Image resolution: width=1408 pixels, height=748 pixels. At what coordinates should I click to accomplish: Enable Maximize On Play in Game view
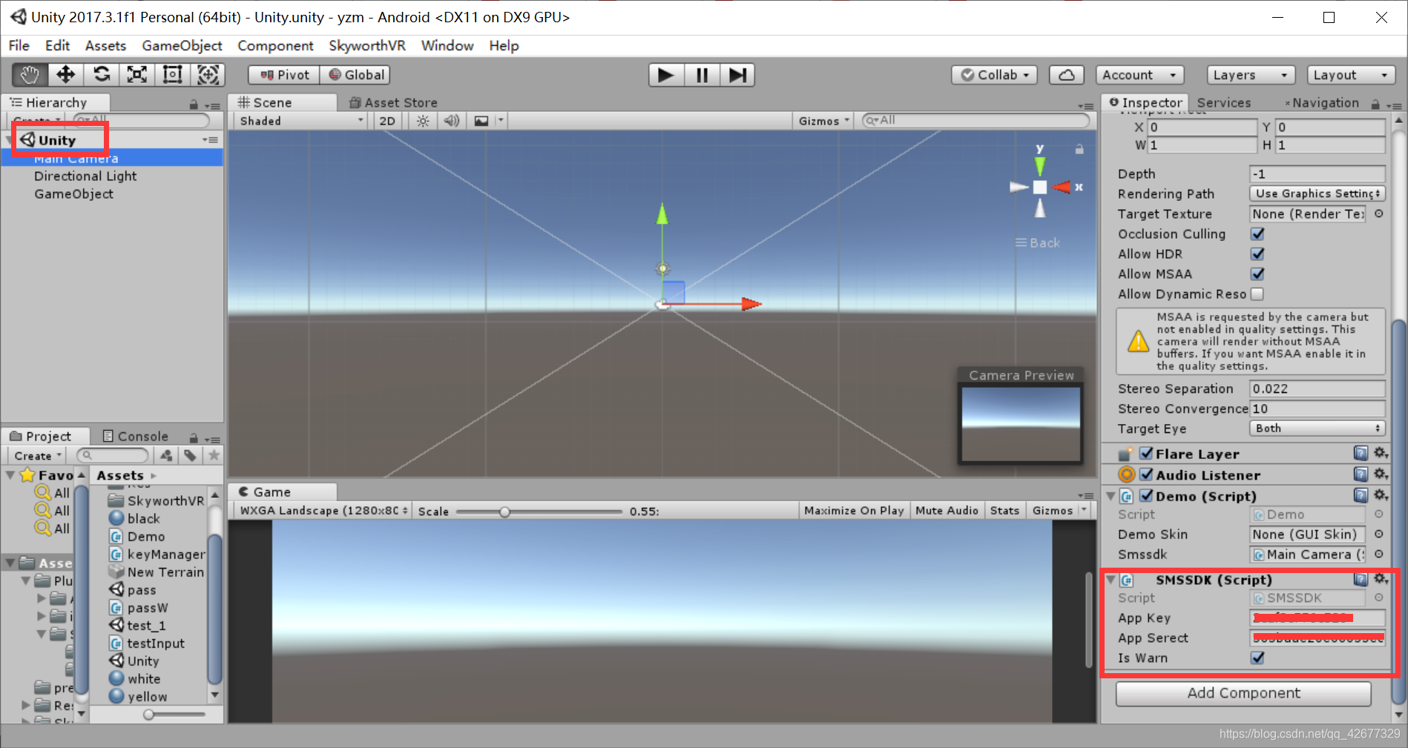[x=853, y=510]
